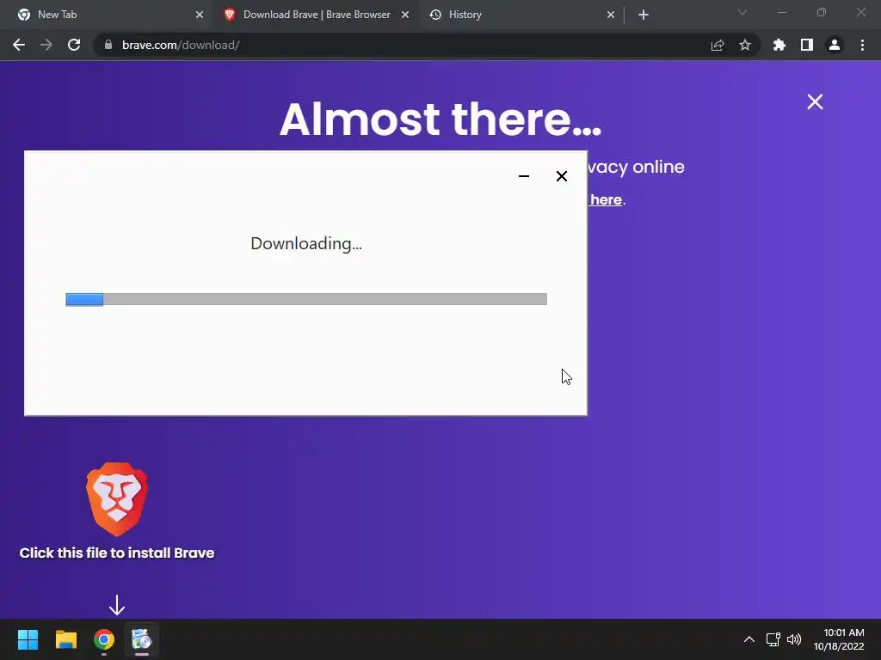
Task: Open a new browser tab
Action: coord(644,15)
